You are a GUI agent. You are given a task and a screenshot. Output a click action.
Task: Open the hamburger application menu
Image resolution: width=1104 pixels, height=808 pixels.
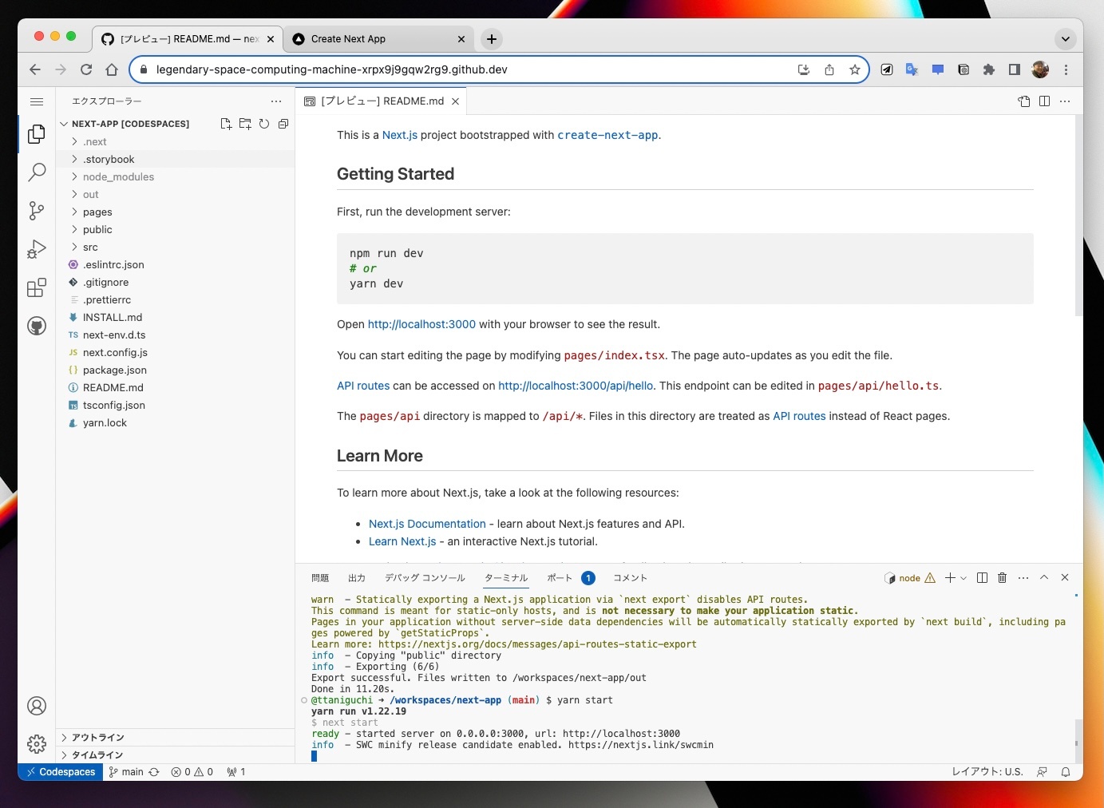coord(37,101)
